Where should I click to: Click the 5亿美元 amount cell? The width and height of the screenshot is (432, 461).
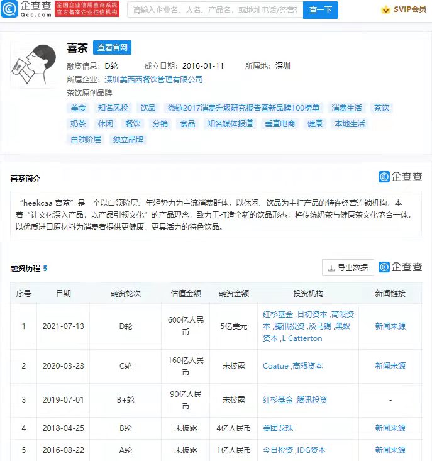pos(234,326)
